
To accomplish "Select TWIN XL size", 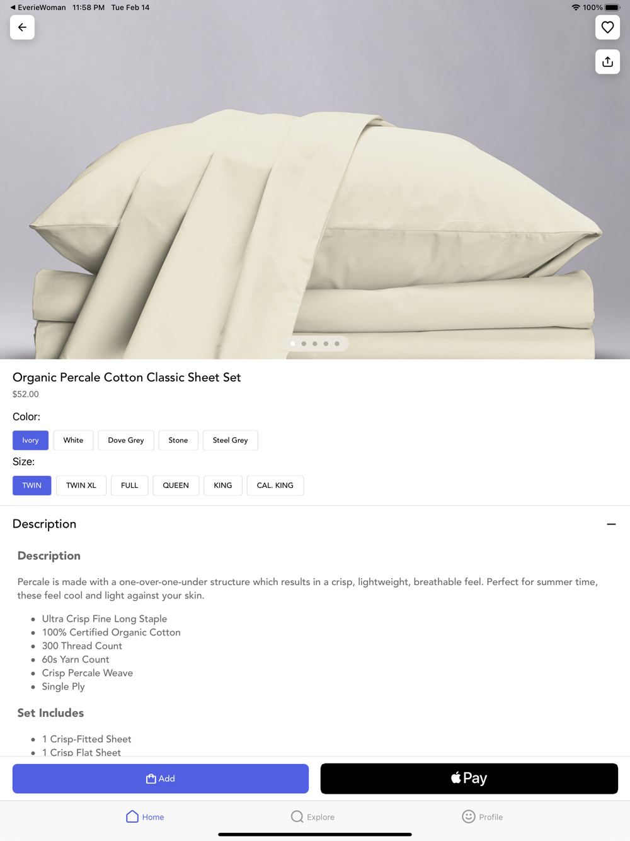I will (81, 485).
